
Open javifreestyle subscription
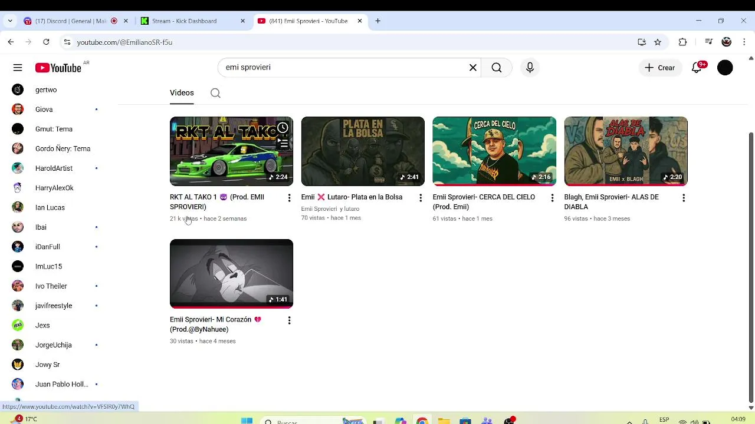pos(54,306)
